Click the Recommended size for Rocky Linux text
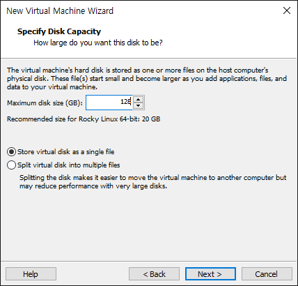Image resolution: width=298 pixels, height=286 pixels. tap(84, 119)
